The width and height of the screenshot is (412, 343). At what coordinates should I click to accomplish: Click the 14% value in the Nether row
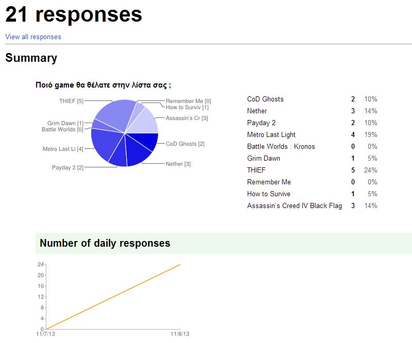[371, 111]
